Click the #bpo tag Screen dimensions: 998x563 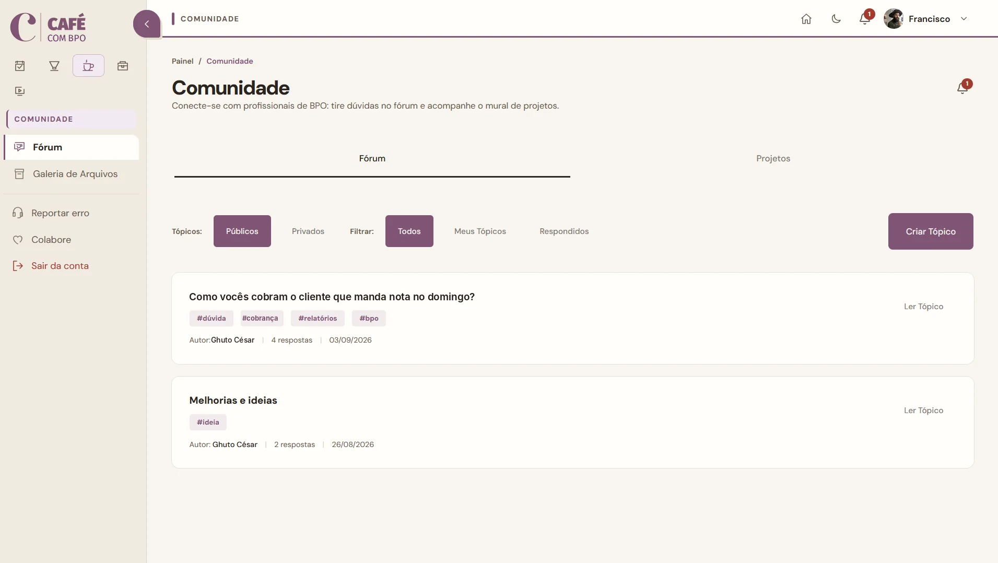[x=369, y=319]
